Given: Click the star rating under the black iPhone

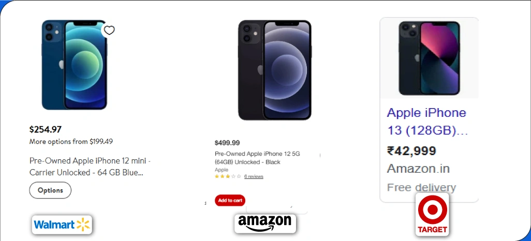Looking at the screenshot, I should coord(228,176).
